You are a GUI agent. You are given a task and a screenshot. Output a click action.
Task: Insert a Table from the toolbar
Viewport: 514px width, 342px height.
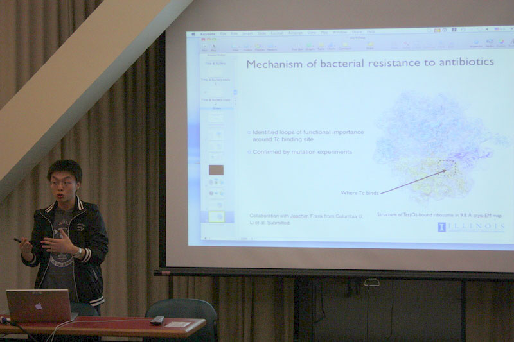(x=321, y=46)
